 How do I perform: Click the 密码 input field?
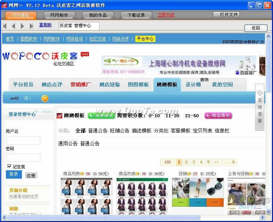[x=23, y=158]
